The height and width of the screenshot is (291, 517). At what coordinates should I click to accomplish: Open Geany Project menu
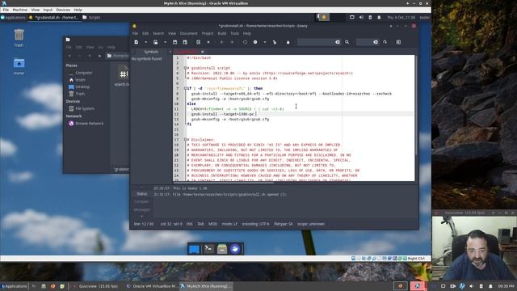point(208,34)
